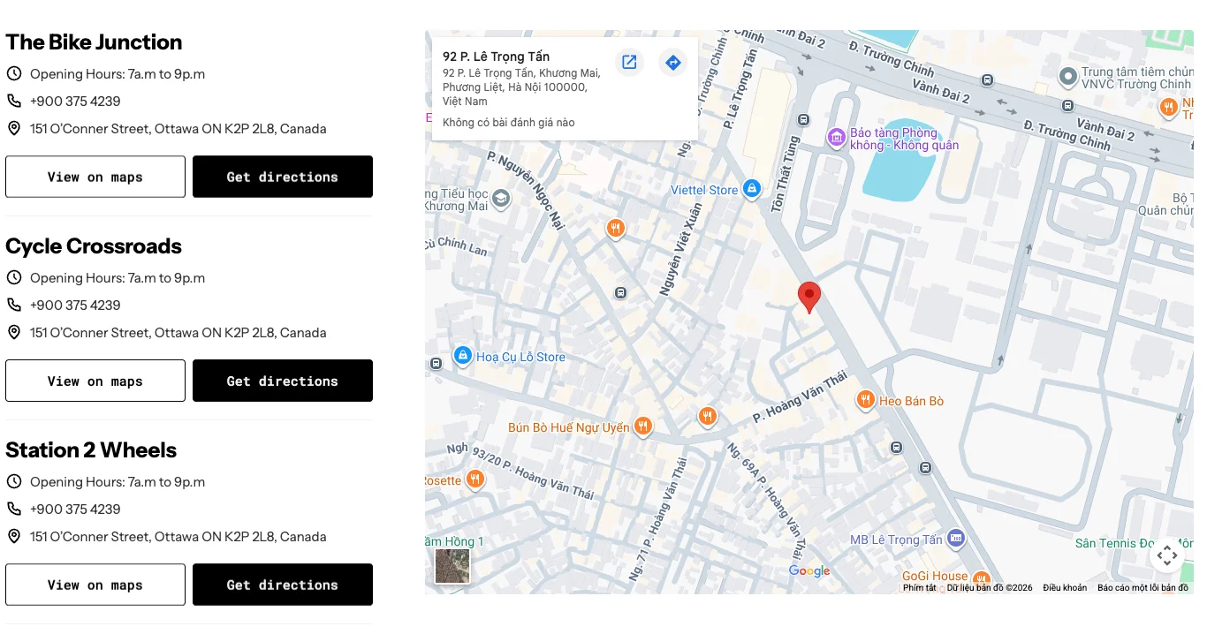Toggle fullscreen with the map expand icon
1207x634 pixels.
pos(1167,555)
